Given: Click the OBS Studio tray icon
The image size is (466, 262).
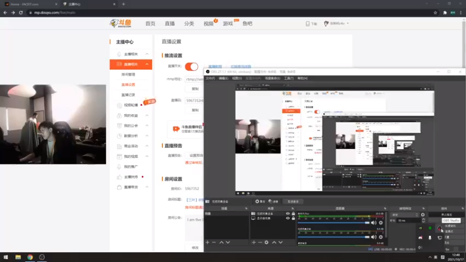Looking at the screenshot, I should tap(440, 228).
